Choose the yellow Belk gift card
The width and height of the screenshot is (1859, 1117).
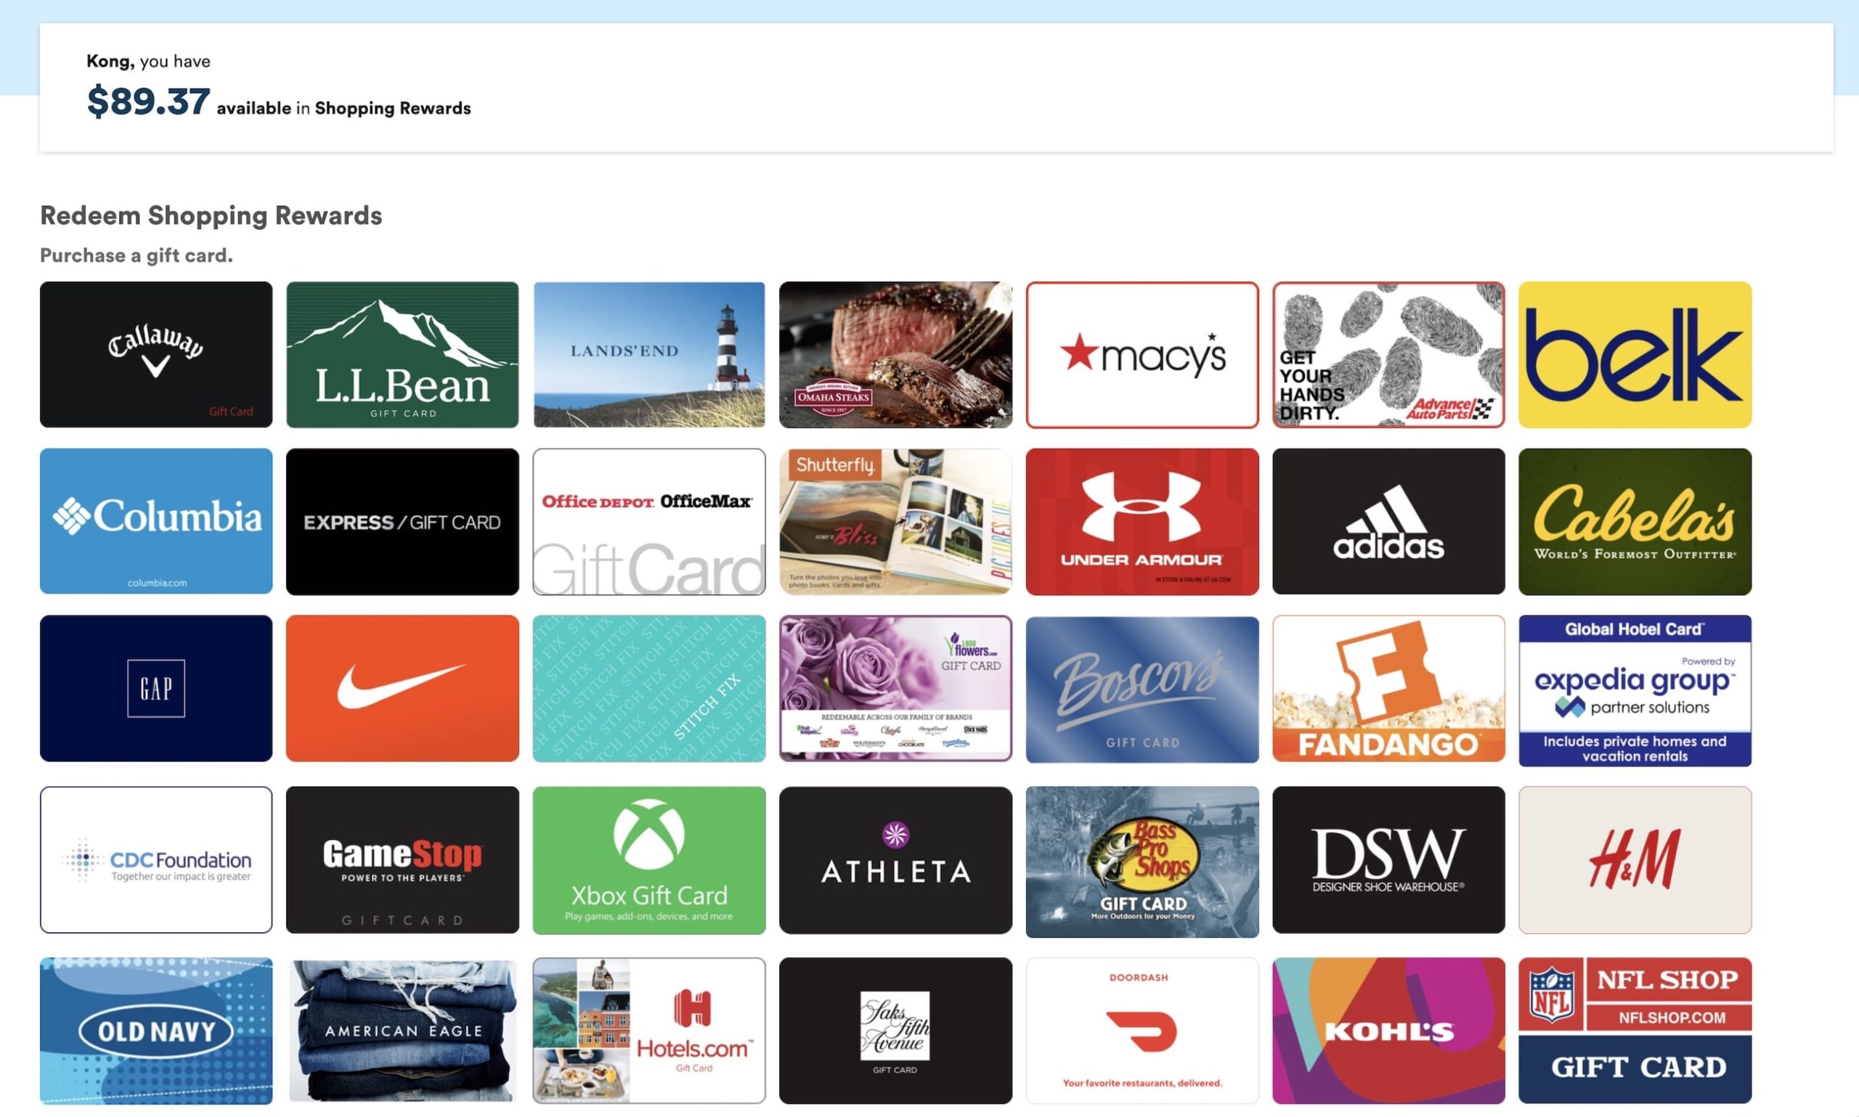pos(1635,354)
